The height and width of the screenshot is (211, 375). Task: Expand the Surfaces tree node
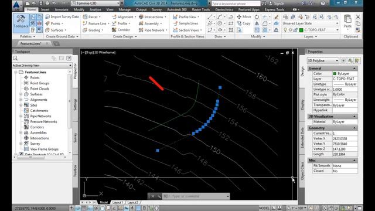[21, 94]
